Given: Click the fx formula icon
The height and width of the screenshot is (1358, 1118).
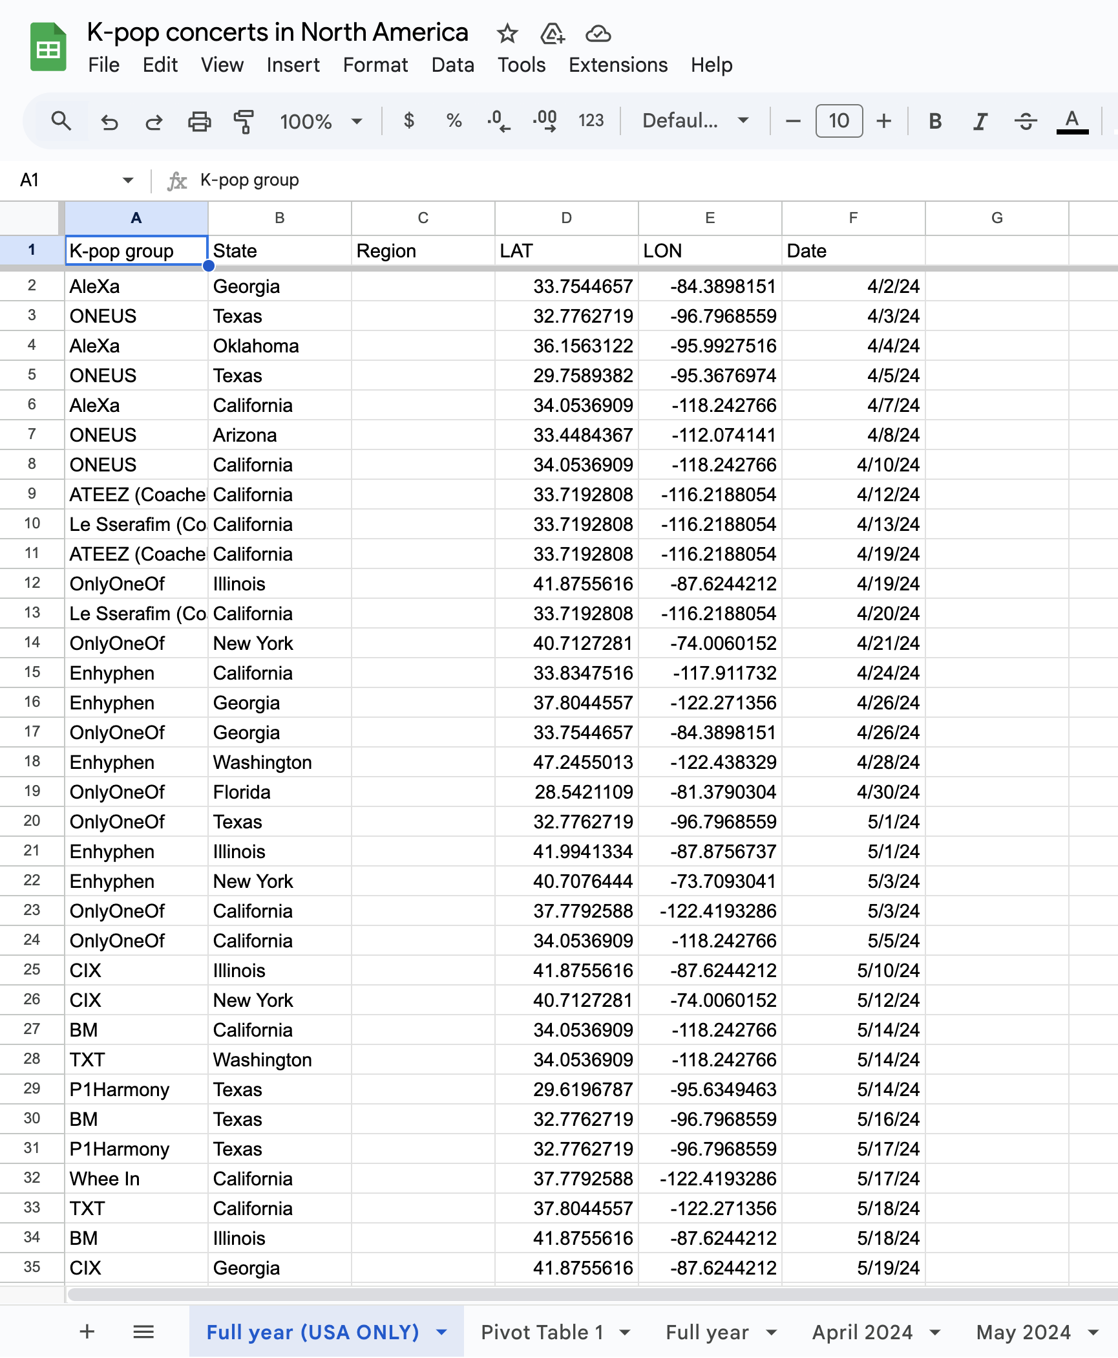Looking at the screenshot, I should point(177,180).
